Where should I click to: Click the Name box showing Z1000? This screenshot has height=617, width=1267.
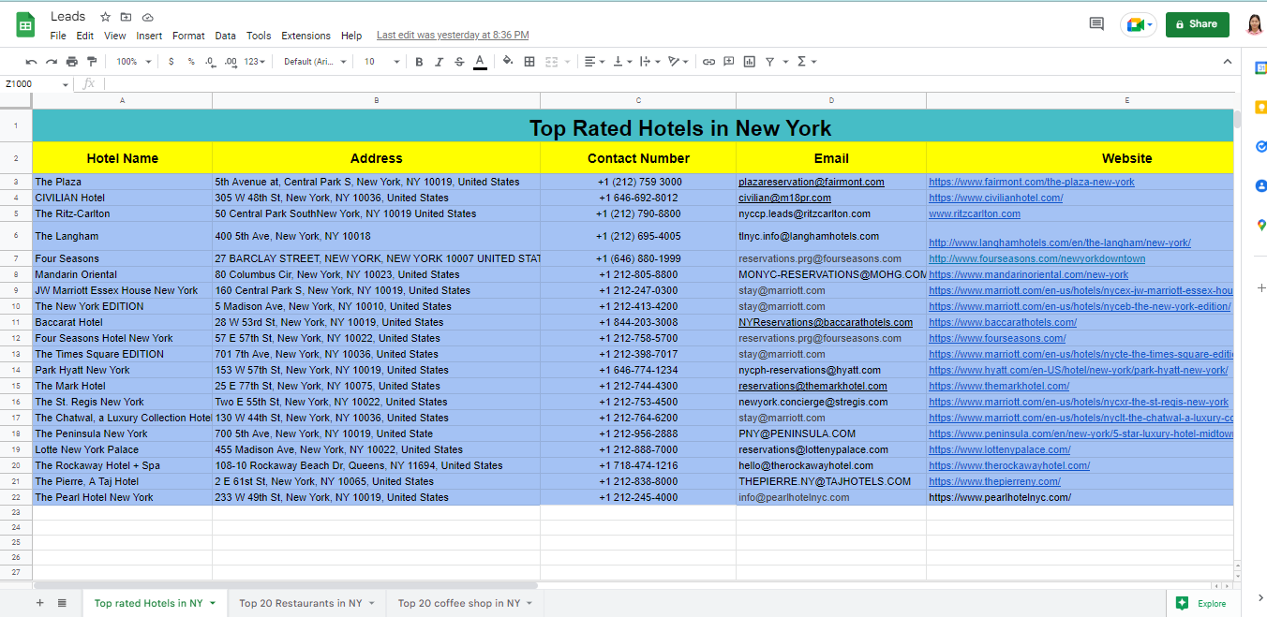36,83
